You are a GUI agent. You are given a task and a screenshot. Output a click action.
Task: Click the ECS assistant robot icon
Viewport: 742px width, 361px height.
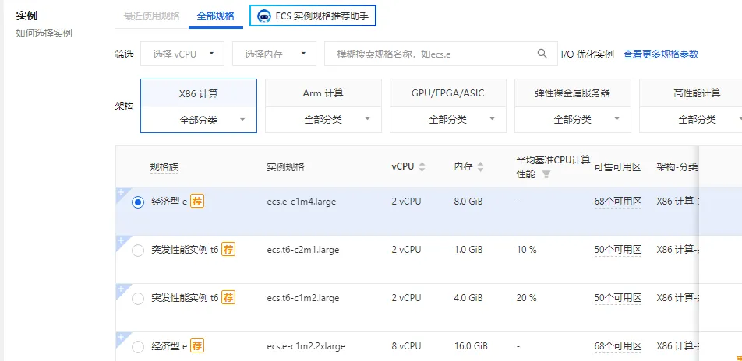[x=263, y=16]
